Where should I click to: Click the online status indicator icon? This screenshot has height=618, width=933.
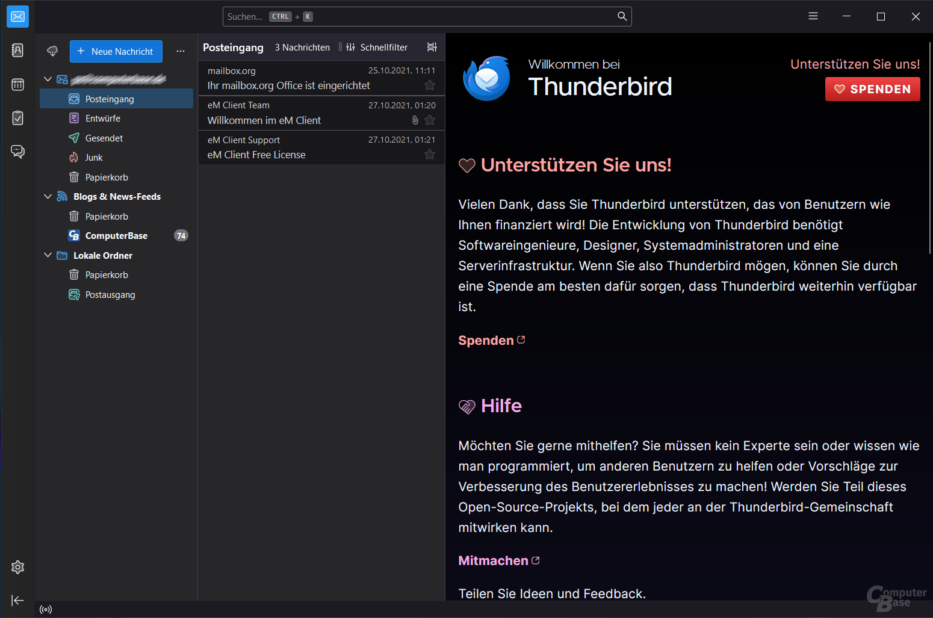click(46, 610)
